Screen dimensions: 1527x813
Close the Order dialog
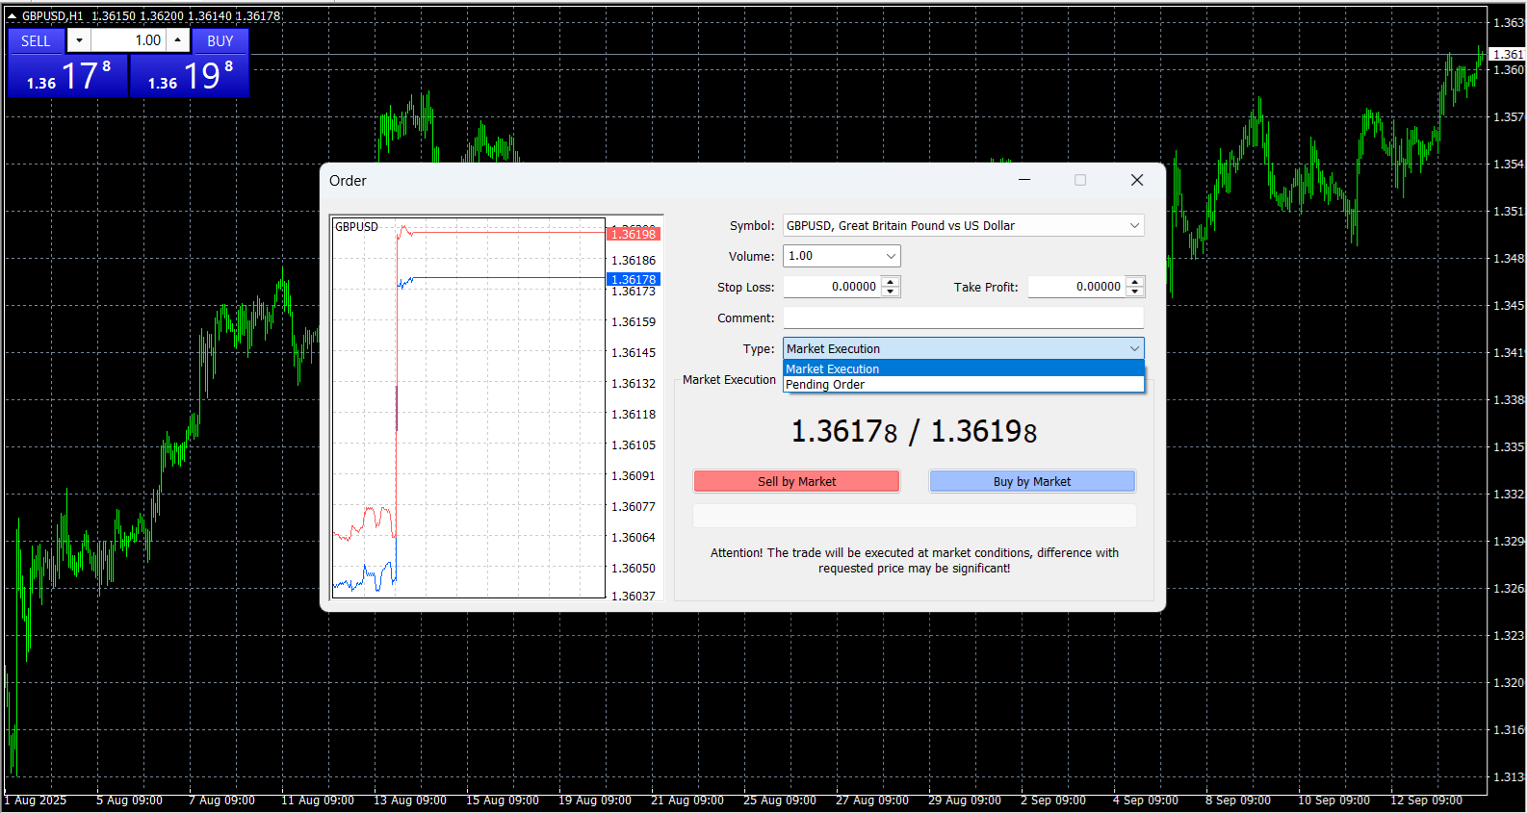(1137, 180)
